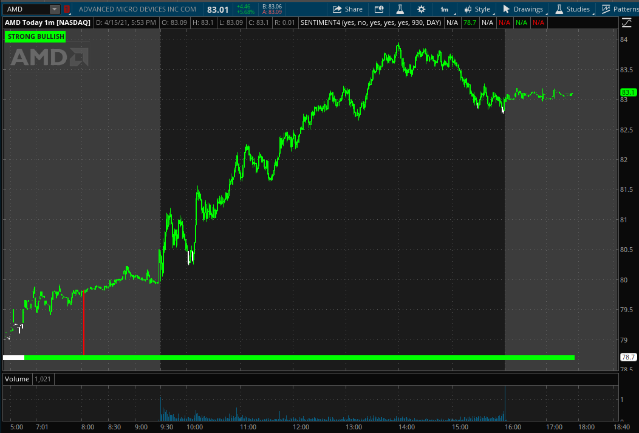
Task: Open chart settings gear icon
Action: click(422, 9)
